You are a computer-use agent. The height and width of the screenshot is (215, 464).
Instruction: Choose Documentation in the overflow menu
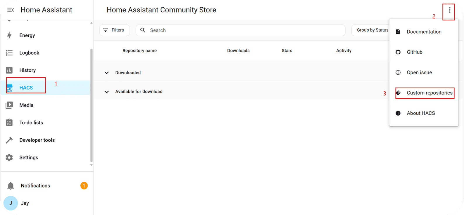(x=424, y=32)
